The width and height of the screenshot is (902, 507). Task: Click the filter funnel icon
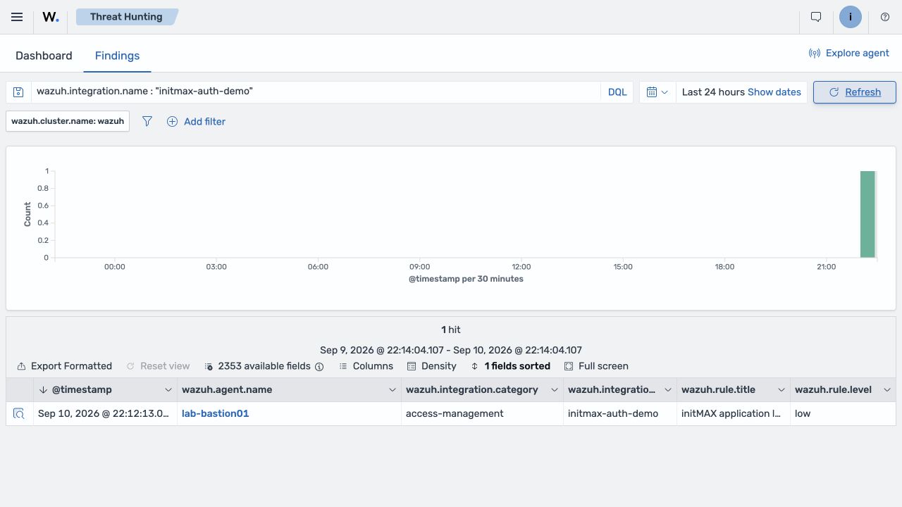[x=147, y=121]
